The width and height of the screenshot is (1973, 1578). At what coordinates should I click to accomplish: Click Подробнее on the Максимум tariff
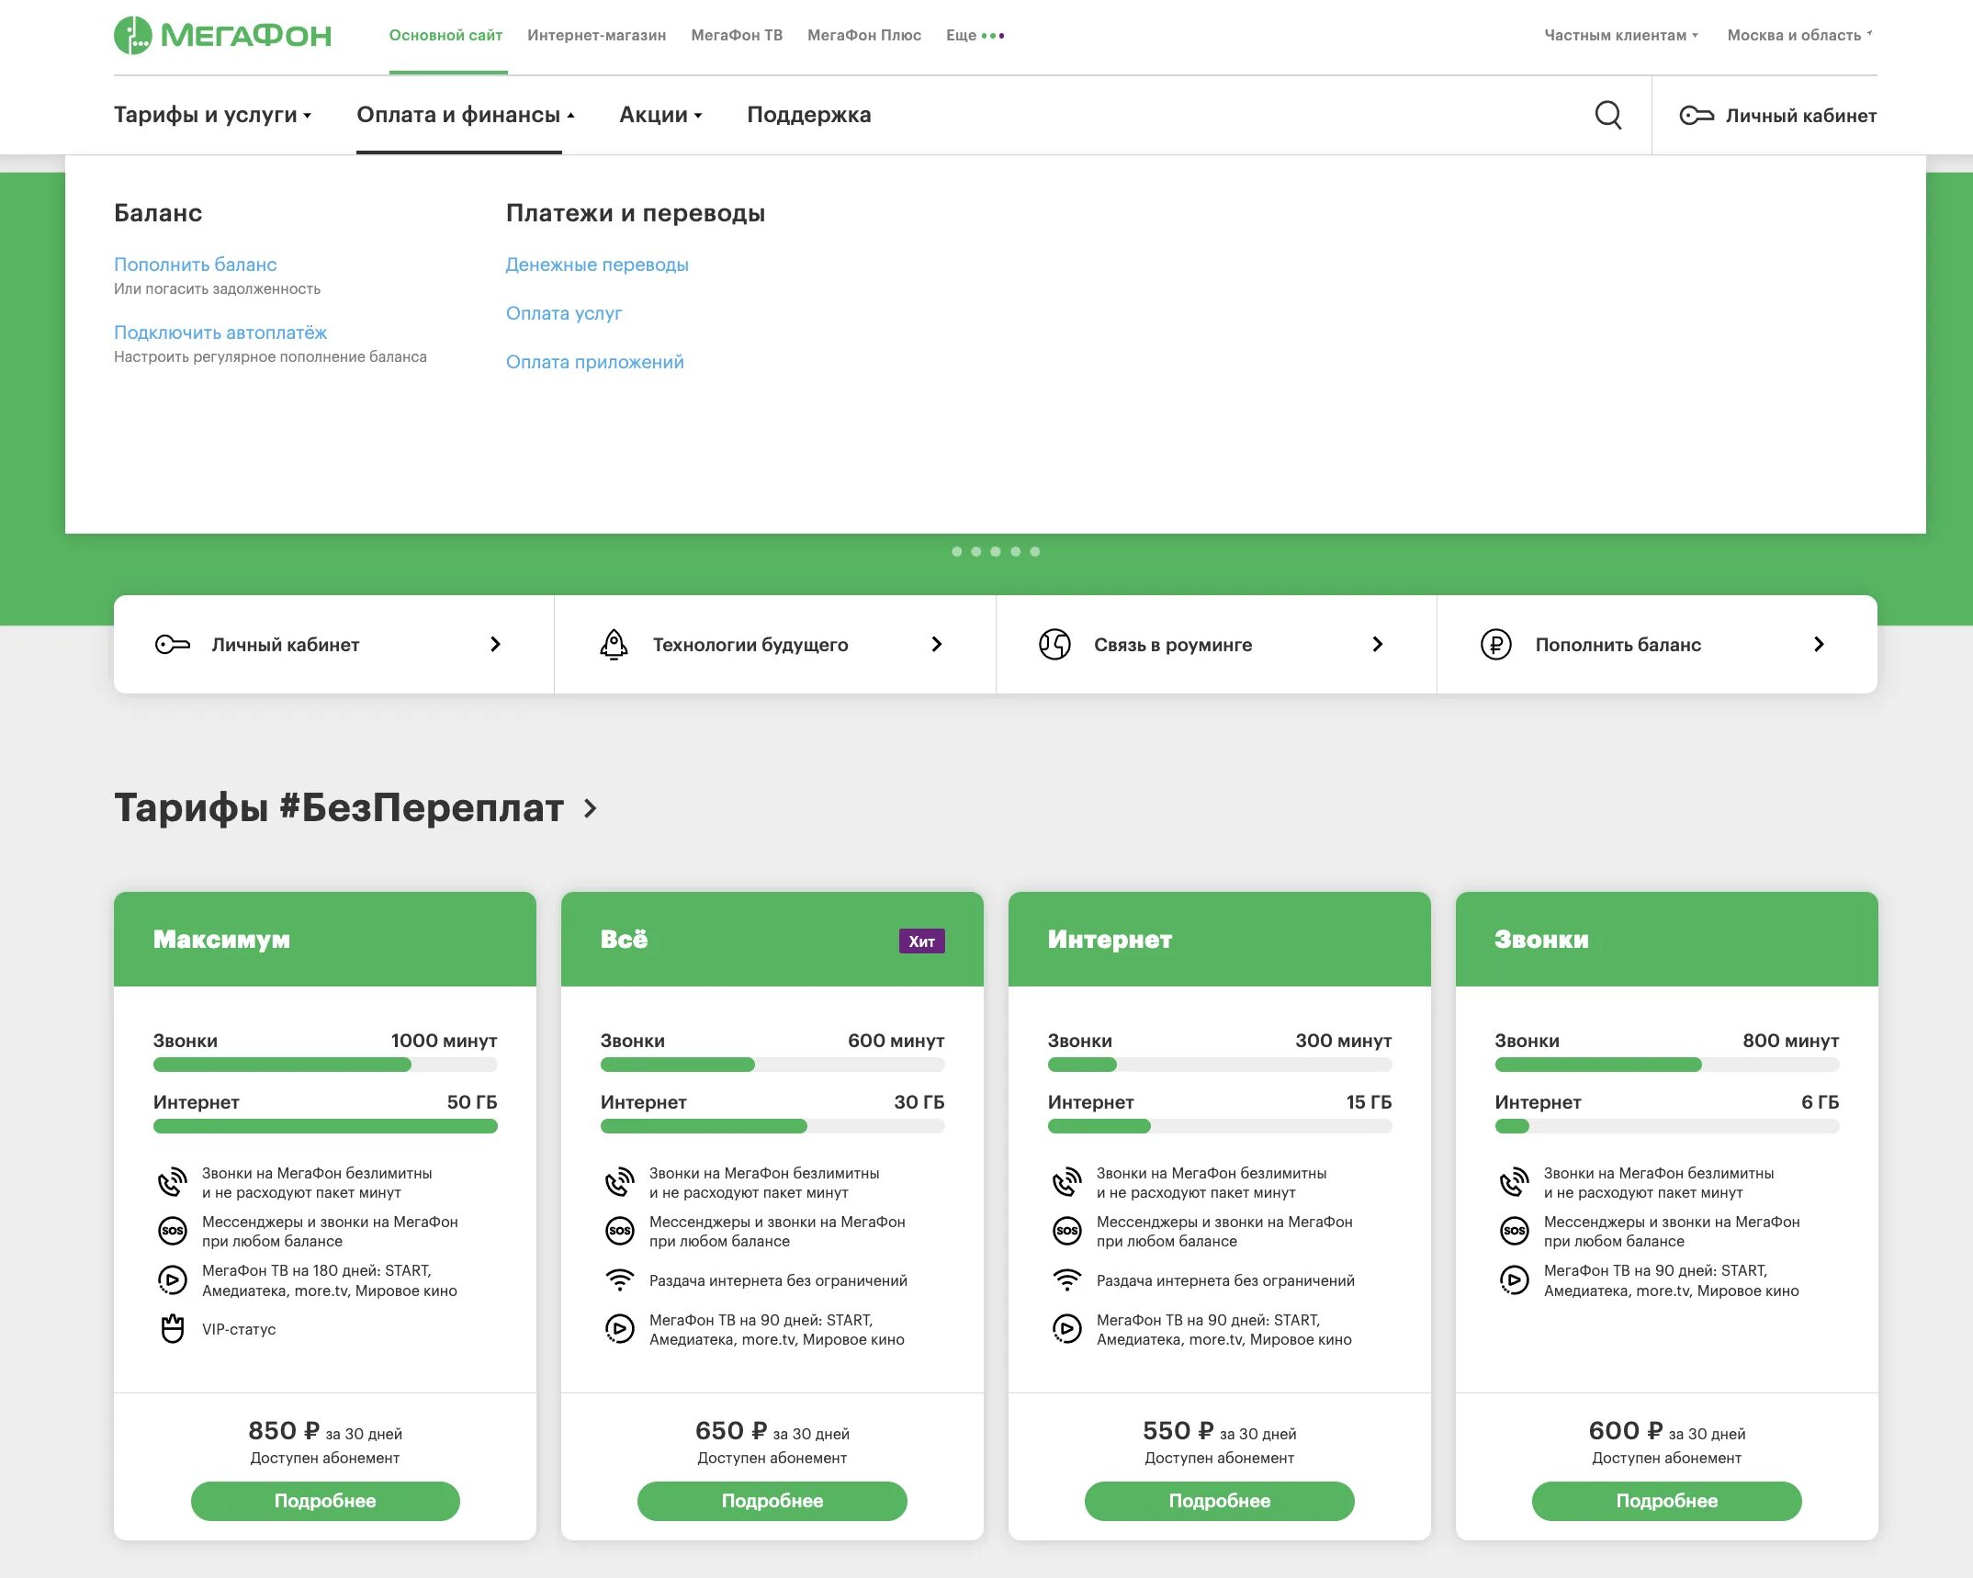[325, 1501]
